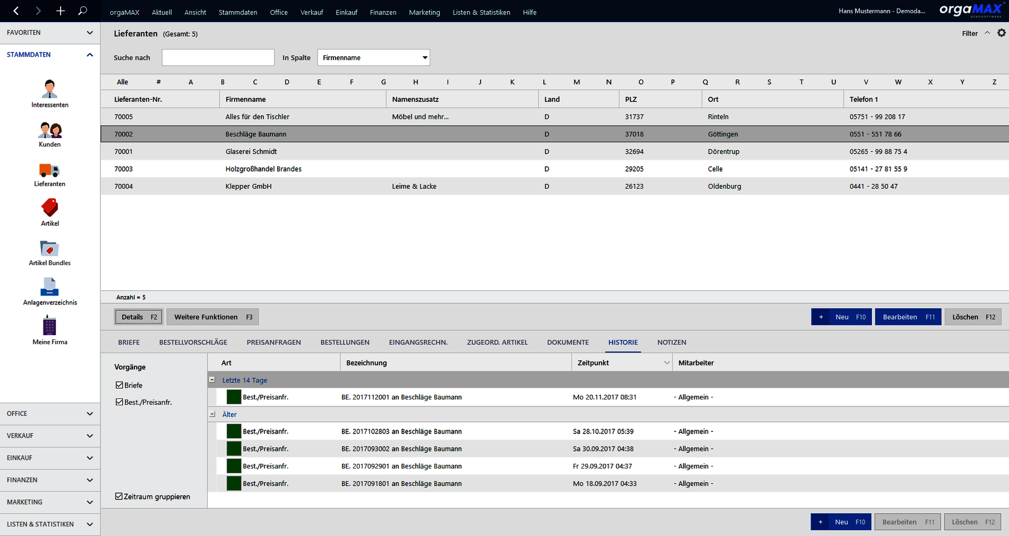Select supplier row Klepper GmbH
Viewport: 1009px width, 536px height.
point(555,186)
